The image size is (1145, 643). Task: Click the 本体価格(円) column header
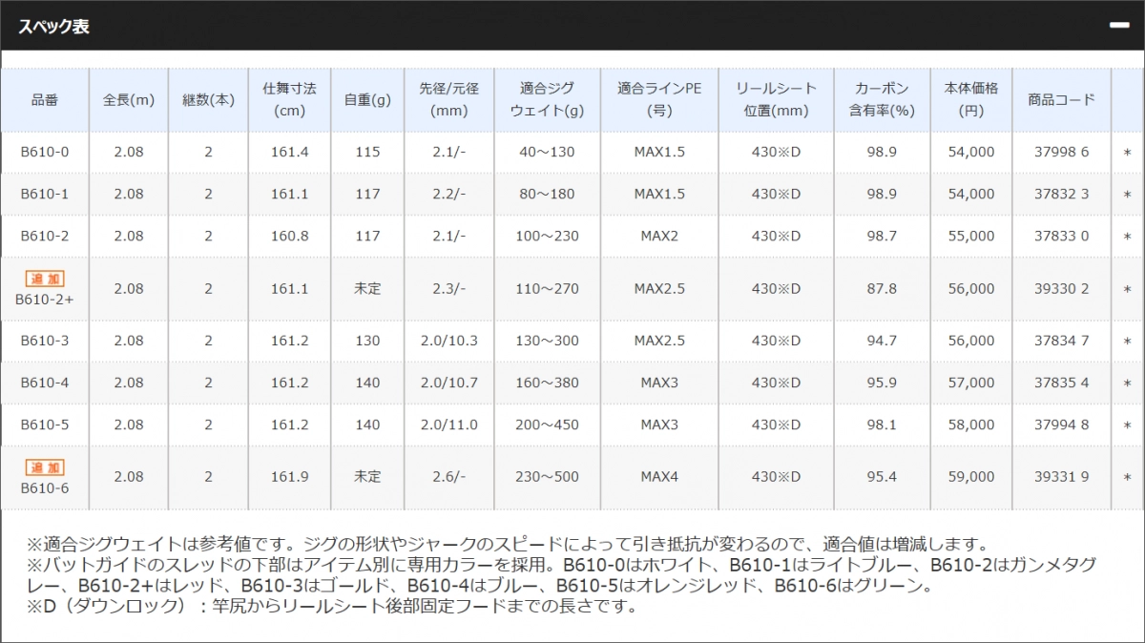pos(971,99)
